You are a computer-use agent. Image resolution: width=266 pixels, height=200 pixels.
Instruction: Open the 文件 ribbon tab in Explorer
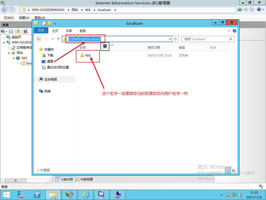[41, 30]
